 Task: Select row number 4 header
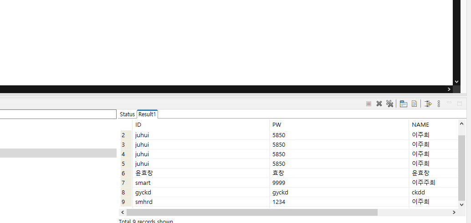point(126,154)
